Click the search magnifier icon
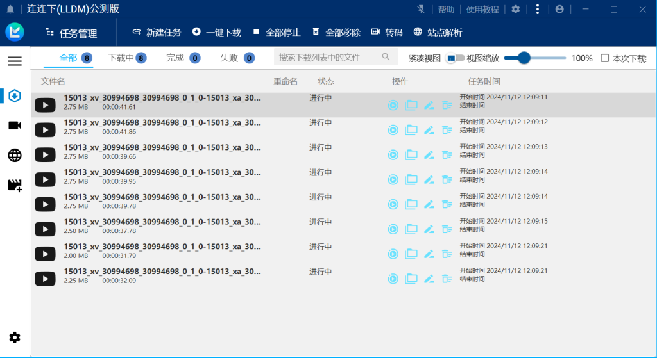 click(386, 57)
